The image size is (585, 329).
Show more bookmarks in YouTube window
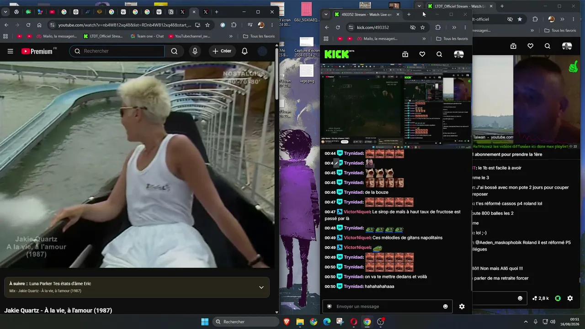click(x=231, y=36)
